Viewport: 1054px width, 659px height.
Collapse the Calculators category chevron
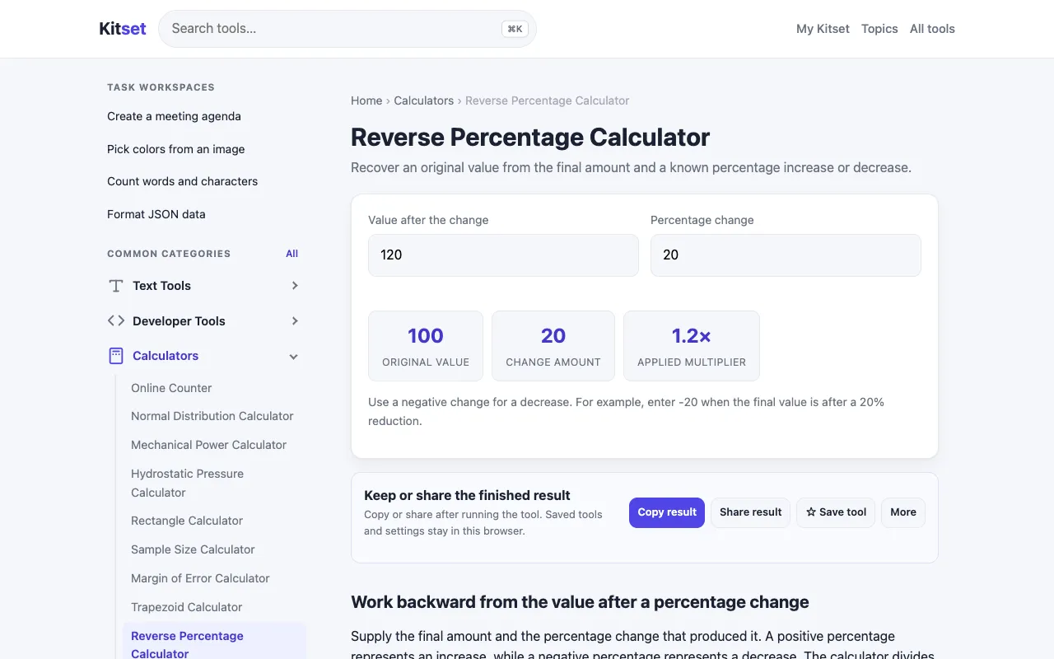(x=294, y=357)
